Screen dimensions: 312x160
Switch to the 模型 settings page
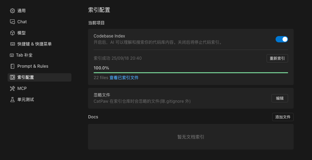coord(21,33)
